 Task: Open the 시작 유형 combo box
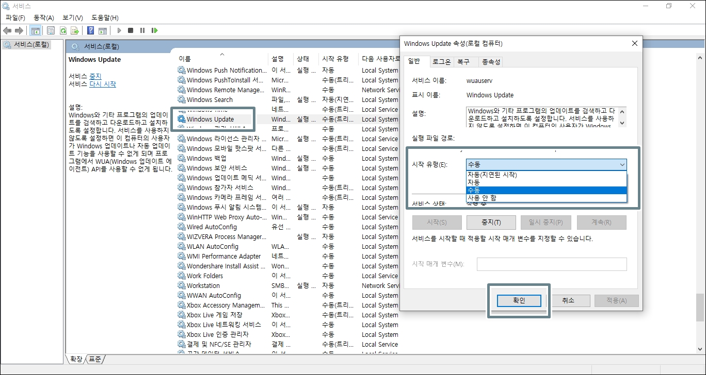pyautogui.click(x=547, y=164)
